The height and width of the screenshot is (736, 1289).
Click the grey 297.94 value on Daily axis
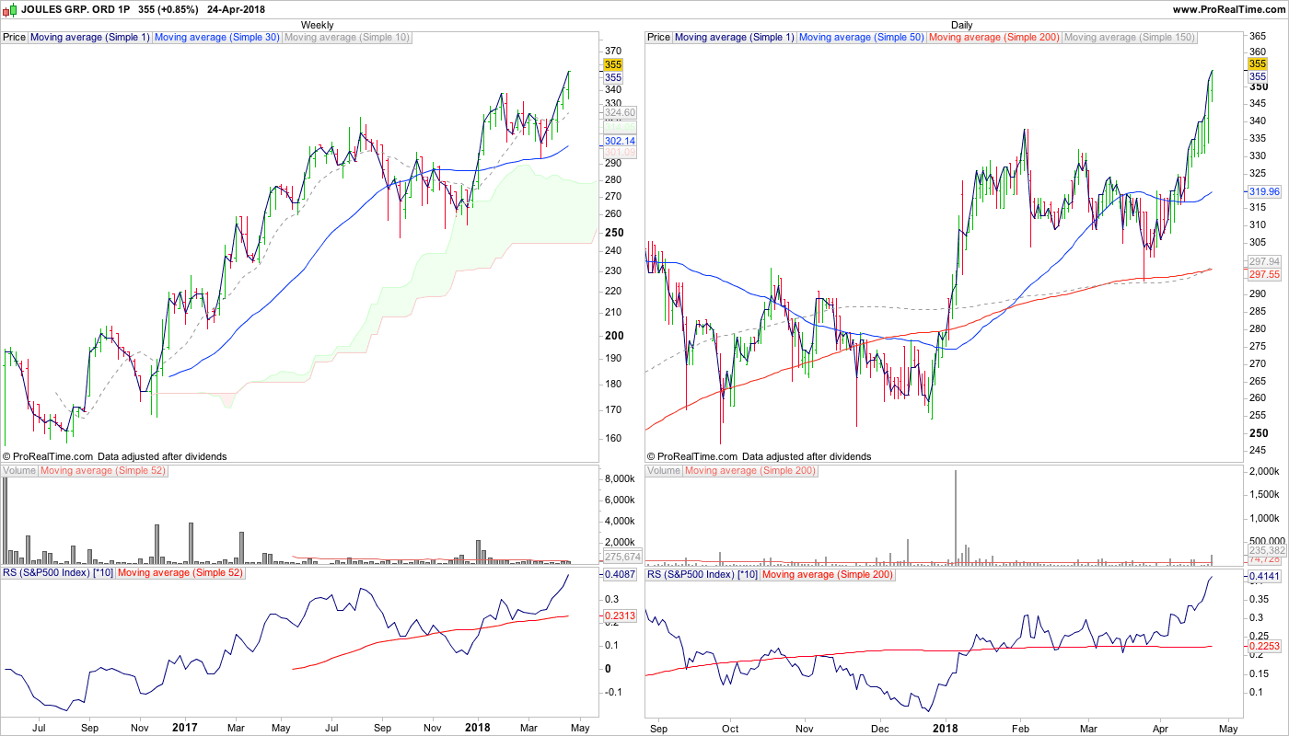[1264, 261]
